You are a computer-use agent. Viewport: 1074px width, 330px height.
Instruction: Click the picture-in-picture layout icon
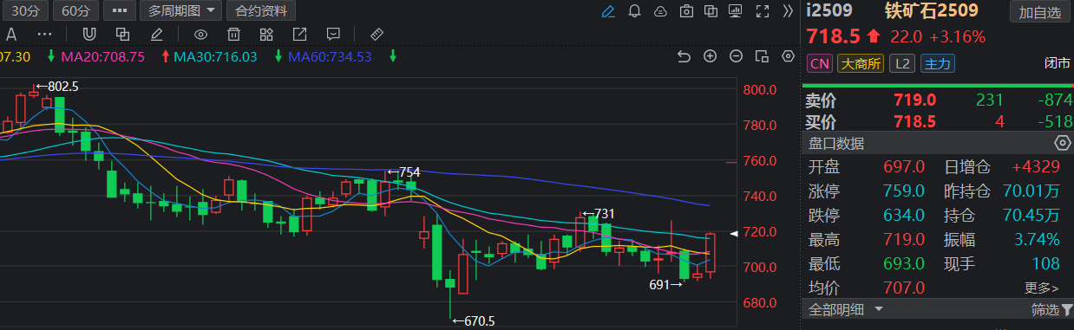763,56
